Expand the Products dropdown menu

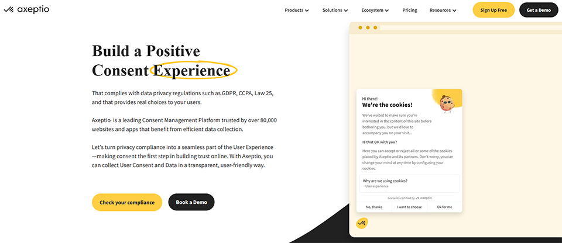(x=297, y=10)
